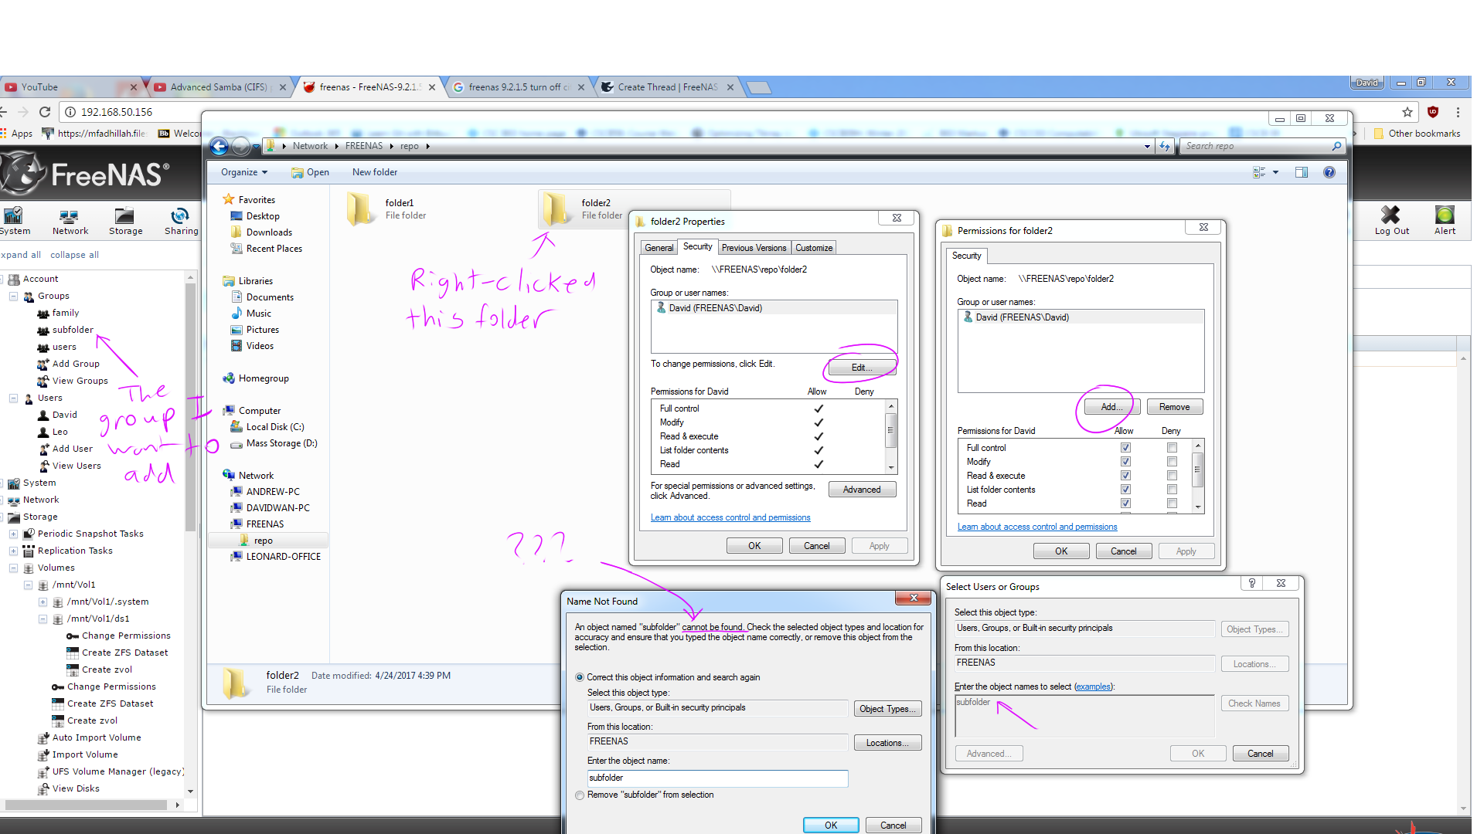Toggle Allow Modify checkbox
The height and width of the screenshot is (834, 1484).
click(1125, 462)
